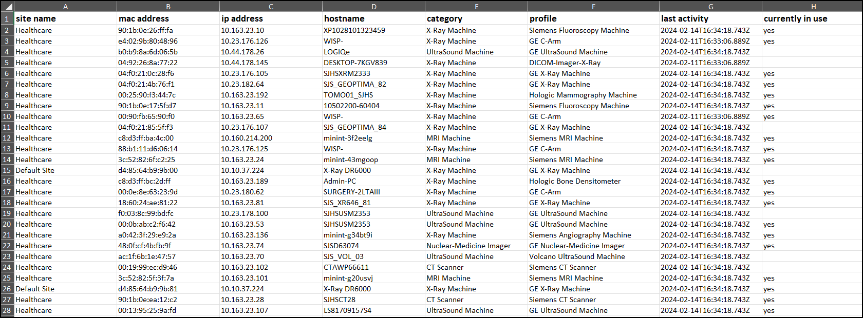
Task: Select hostname minint-3f2eelg
Action: 374,138
